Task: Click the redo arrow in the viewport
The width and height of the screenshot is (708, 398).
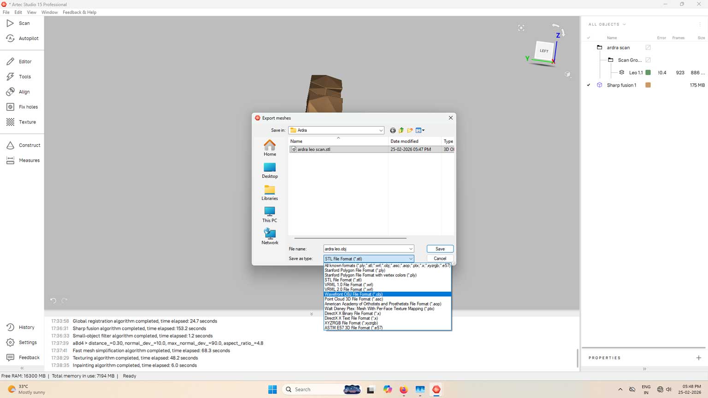Action: coord(65,301)
